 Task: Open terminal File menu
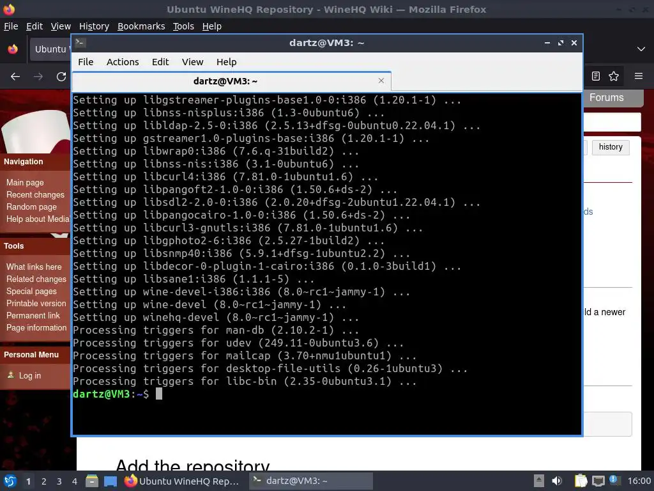86,62
